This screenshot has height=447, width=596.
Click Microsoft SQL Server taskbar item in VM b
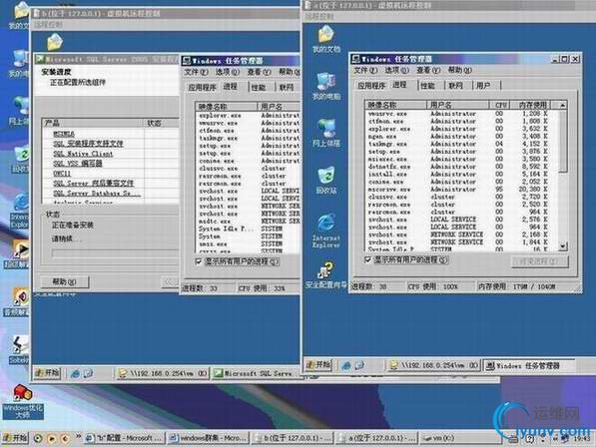(257, 374)
